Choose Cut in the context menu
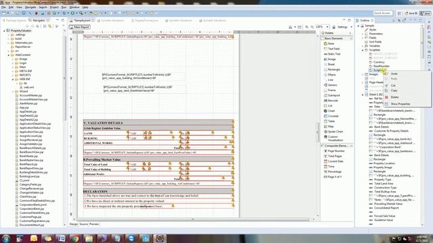Image resolution: width=433 pixels, height=243 pixels. (x=393, y=86)
